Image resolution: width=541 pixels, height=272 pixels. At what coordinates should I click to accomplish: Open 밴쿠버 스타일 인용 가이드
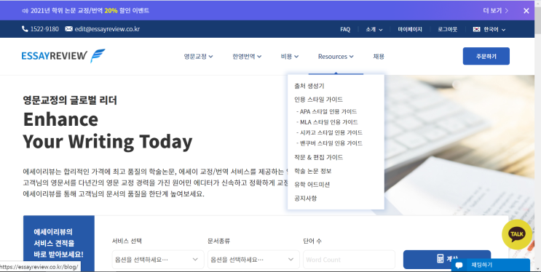(329, 143)
